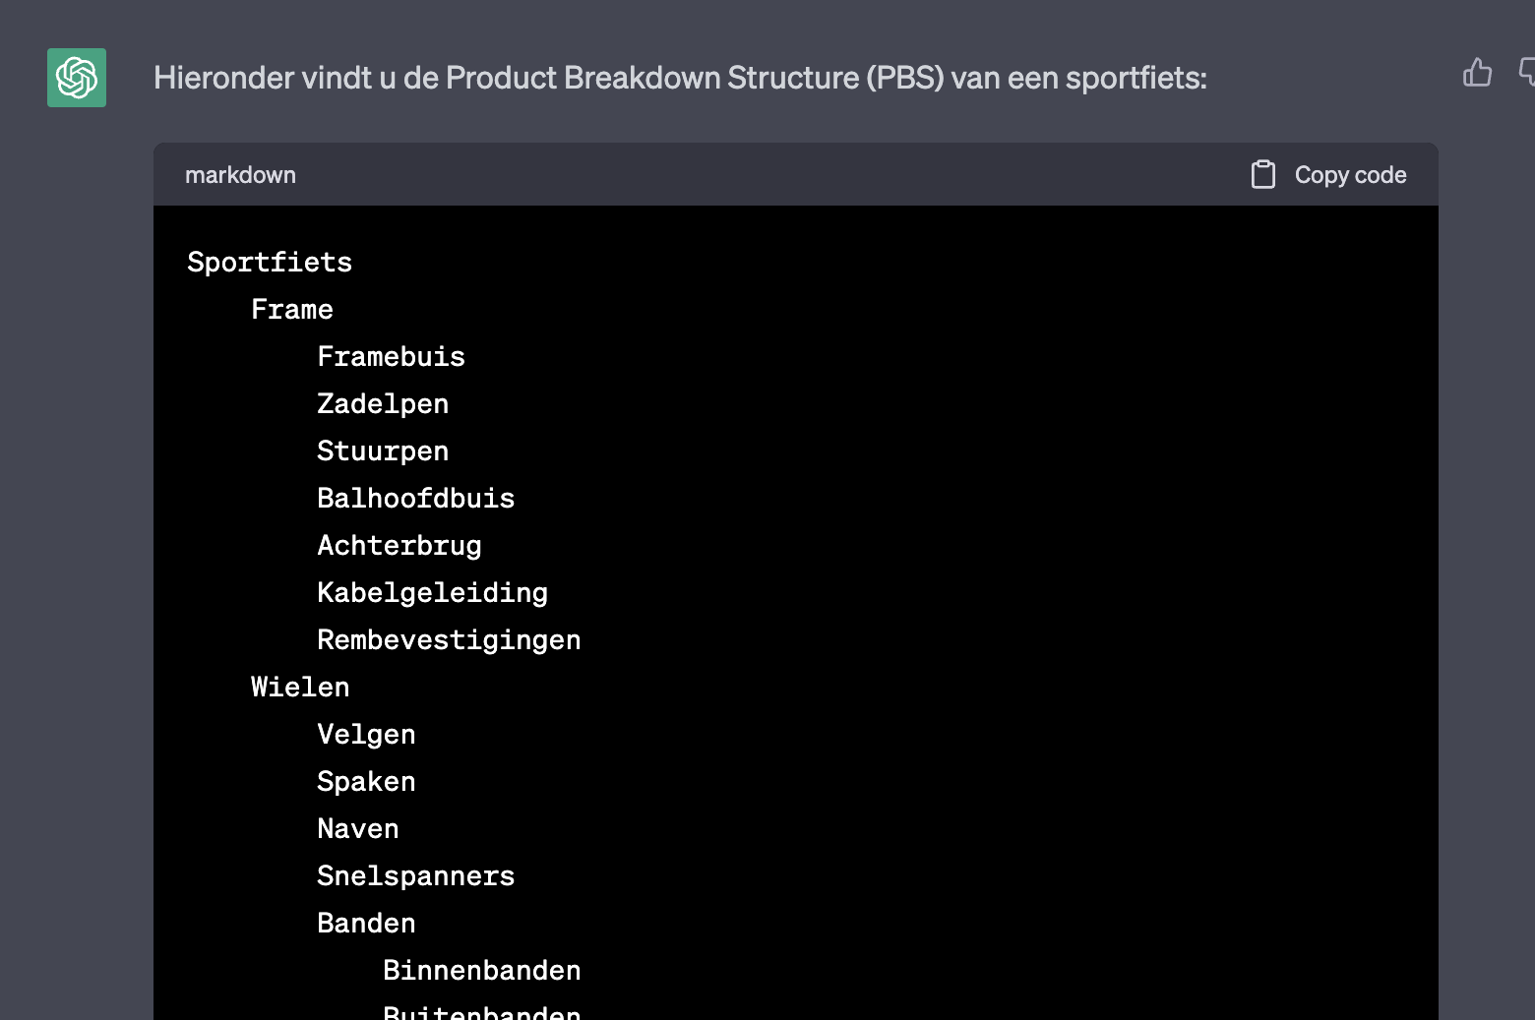The height and width of the screenshot is (1020, 1535).
Task: Click the Wielen entry in the PBS
Action: (x=299, y=687)
